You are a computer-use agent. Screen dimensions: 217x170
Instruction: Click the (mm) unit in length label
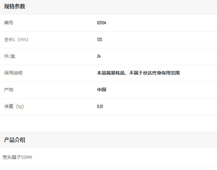tap(23, 40)
